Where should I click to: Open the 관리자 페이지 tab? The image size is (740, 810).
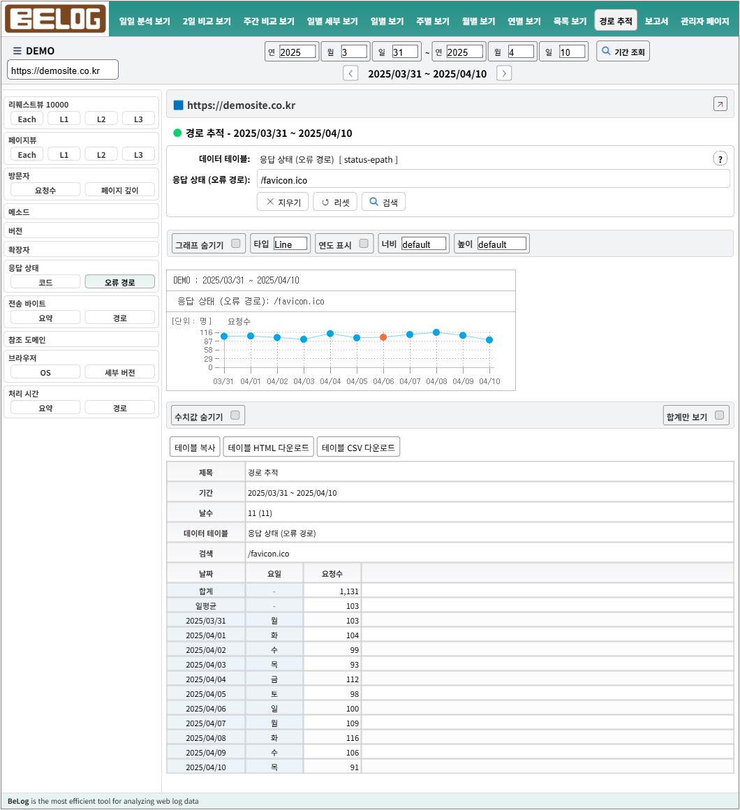[705, 21]
